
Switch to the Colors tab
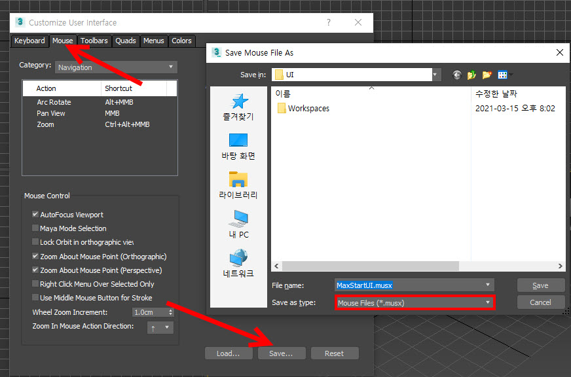point(181,41)
